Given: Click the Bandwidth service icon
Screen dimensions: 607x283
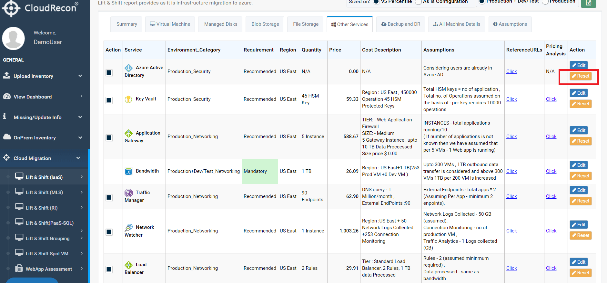Looking at the screenshot, I should [128, 171].
